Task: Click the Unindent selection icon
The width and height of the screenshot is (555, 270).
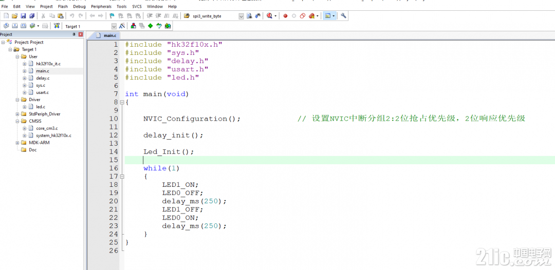Action: tap(158, 16)
